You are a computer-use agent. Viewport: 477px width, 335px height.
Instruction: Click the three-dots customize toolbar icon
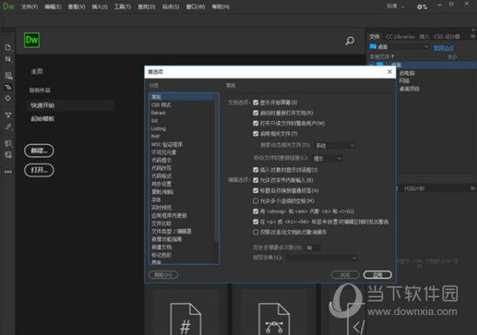[8, 171]
